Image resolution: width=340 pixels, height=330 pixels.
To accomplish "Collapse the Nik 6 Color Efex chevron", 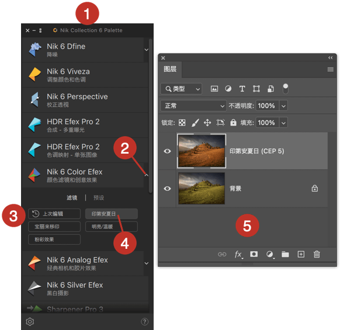I will tap(147, 175).
